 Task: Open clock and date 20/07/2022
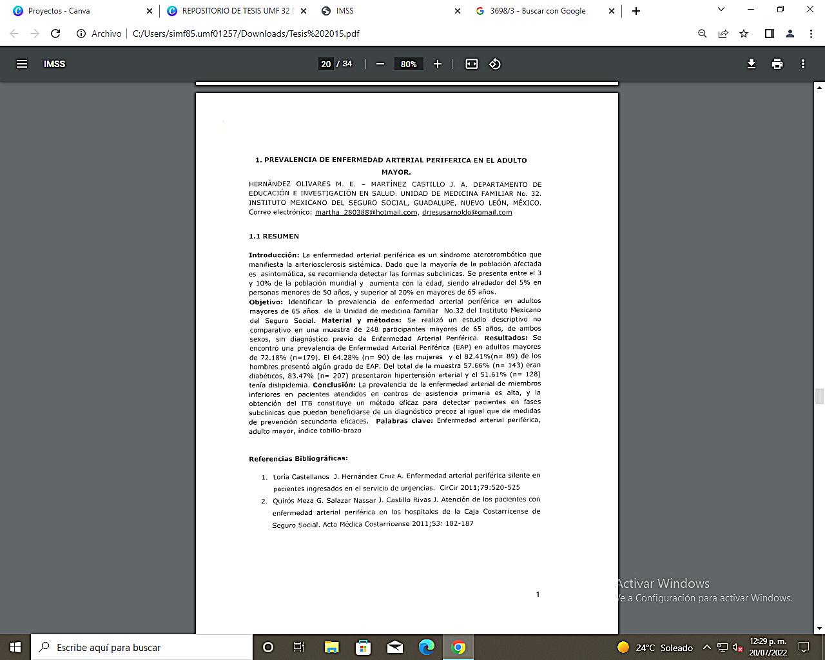tap(768, 647)
